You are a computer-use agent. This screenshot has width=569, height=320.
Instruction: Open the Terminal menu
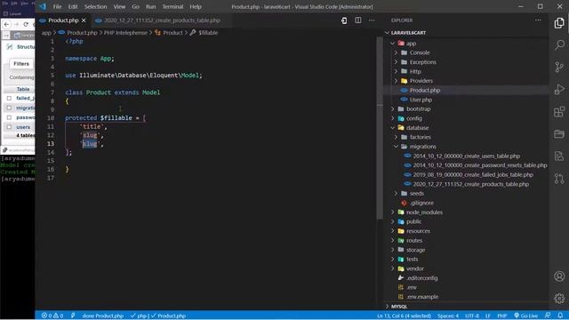[172, 6]
